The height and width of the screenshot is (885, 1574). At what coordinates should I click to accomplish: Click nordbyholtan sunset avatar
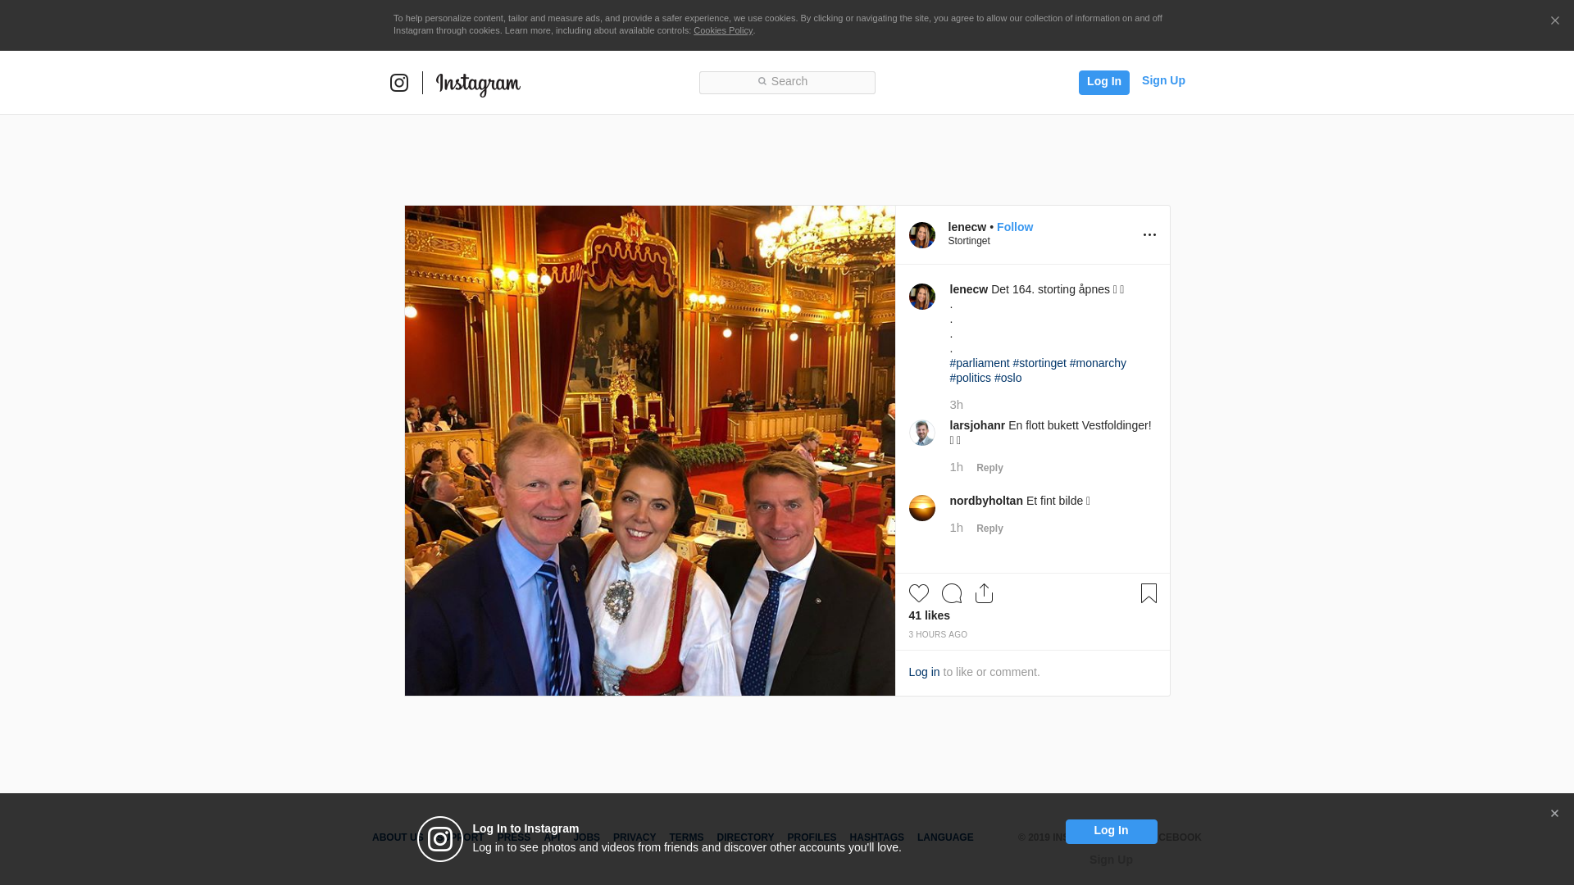point(922,508)
